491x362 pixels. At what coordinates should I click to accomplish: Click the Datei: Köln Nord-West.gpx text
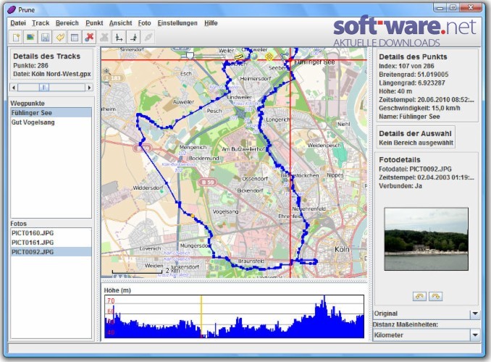[x=52, y=75]
